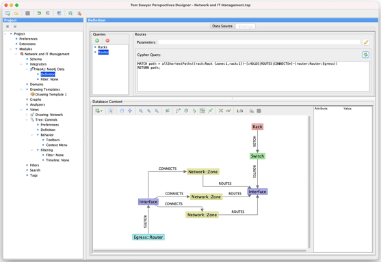Open the export dropdown in graph toolbar

[x=98, y=111]
